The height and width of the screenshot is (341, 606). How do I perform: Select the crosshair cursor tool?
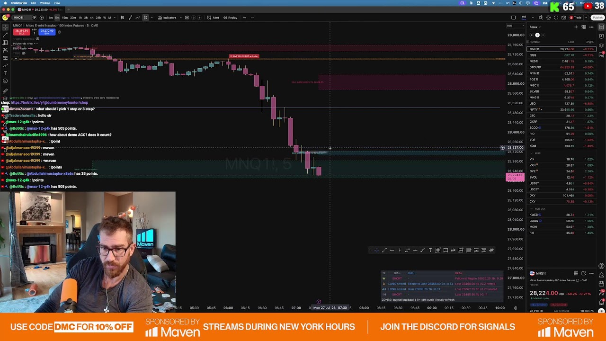tap(5, 27)
